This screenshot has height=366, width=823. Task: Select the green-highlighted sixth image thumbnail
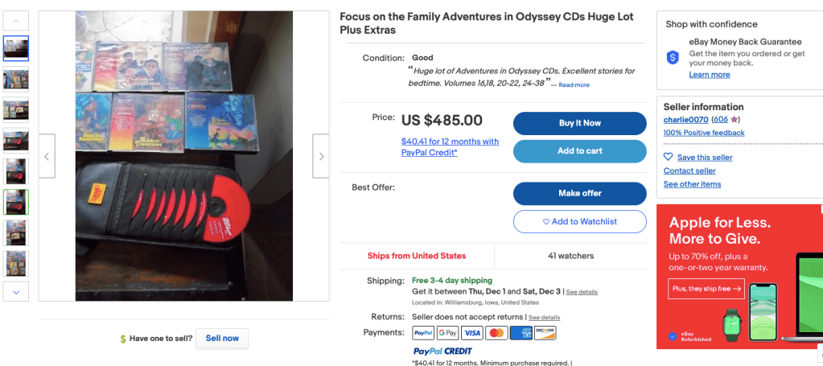pyautogui.click(x=16, y=202)
